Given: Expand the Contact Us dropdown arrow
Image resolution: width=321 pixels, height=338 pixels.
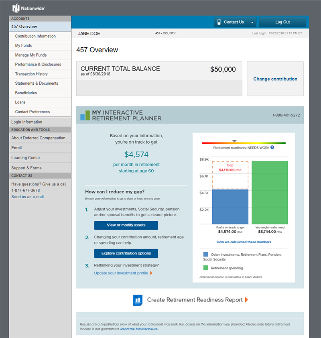Looking at the screenshot, I should point(252,22).
